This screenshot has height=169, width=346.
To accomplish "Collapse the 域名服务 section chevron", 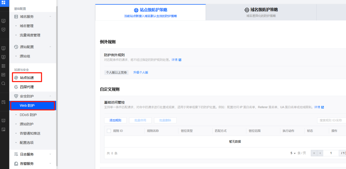I will pyautogui.click(x=50, y=17).
